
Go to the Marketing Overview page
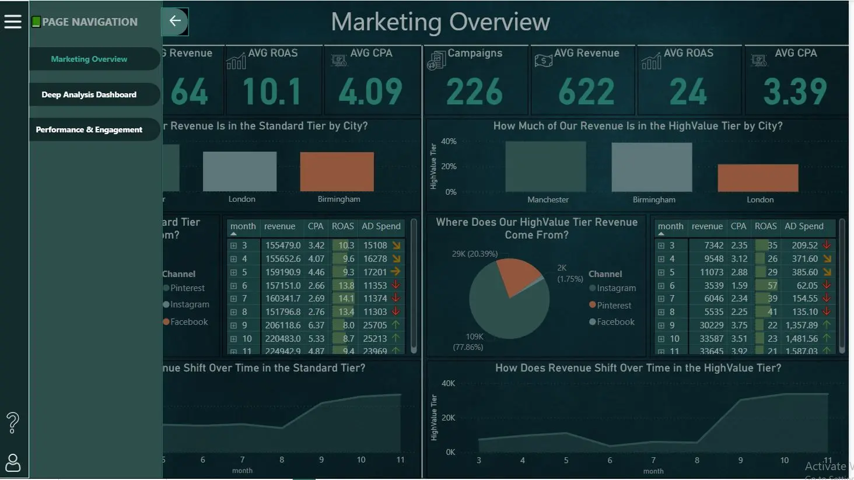coord(94,59)
